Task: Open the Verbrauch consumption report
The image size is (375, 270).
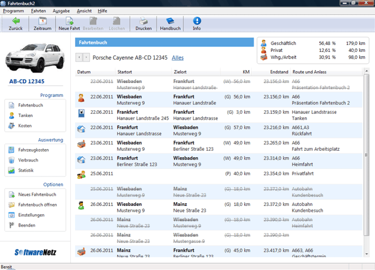Action: coord(28,160)
